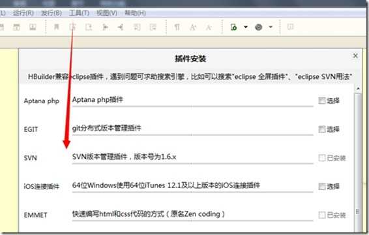Click the 'git分布式版本管理插件' description
This screenshot has width=369, height=235.
point(106,128)
